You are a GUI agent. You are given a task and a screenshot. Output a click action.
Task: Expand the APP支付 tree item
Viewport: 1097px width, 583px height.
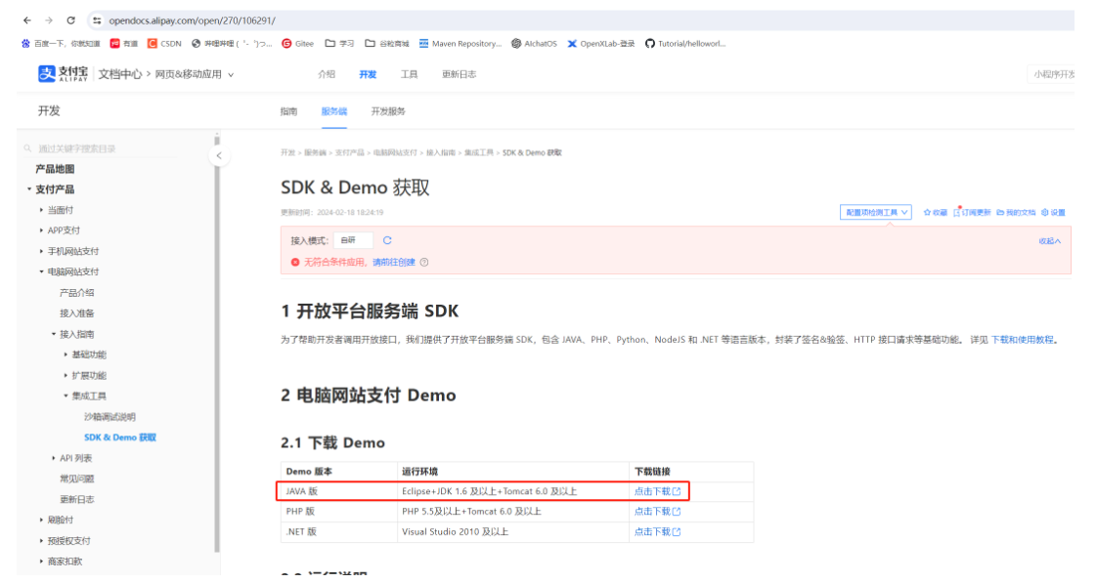(x=41, y=230)
